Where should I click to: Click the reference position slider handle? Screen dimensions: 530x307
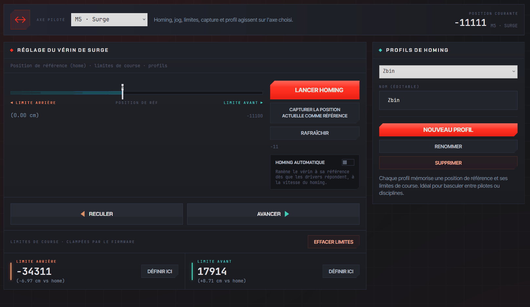pos(123,92)
